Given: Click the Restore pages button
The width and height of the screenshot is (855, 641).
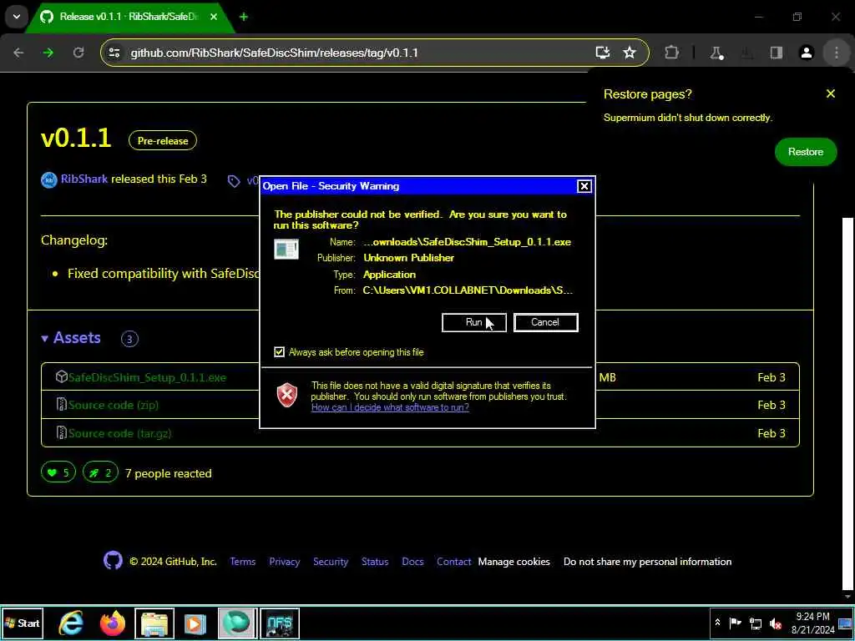Looking at the screenshot, I should [x=806, y=152].
